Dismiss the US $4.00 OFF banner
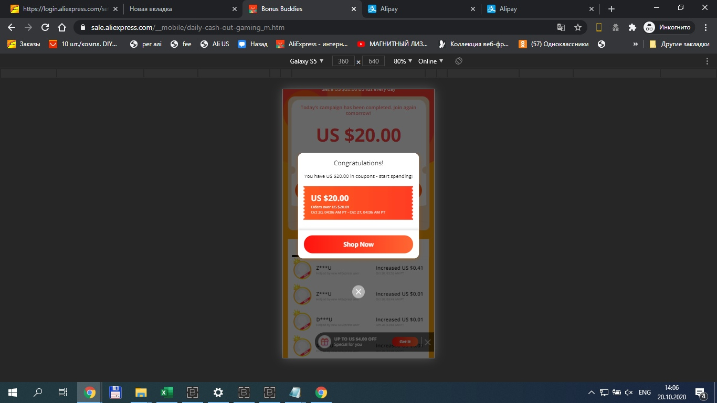The image size is (717, 403). tap(428, 342)
